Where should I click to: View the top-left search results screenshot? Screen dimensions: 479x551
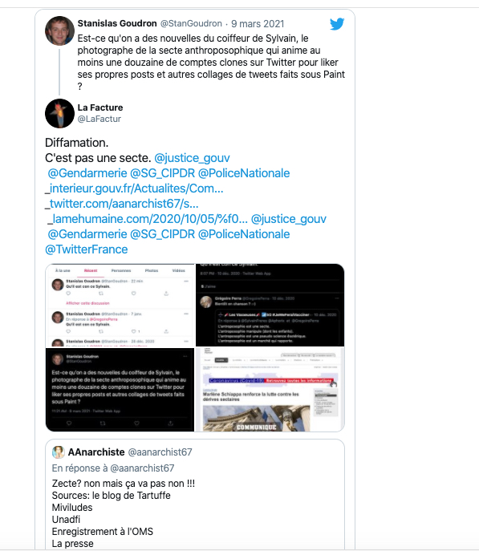click(120, 306)
